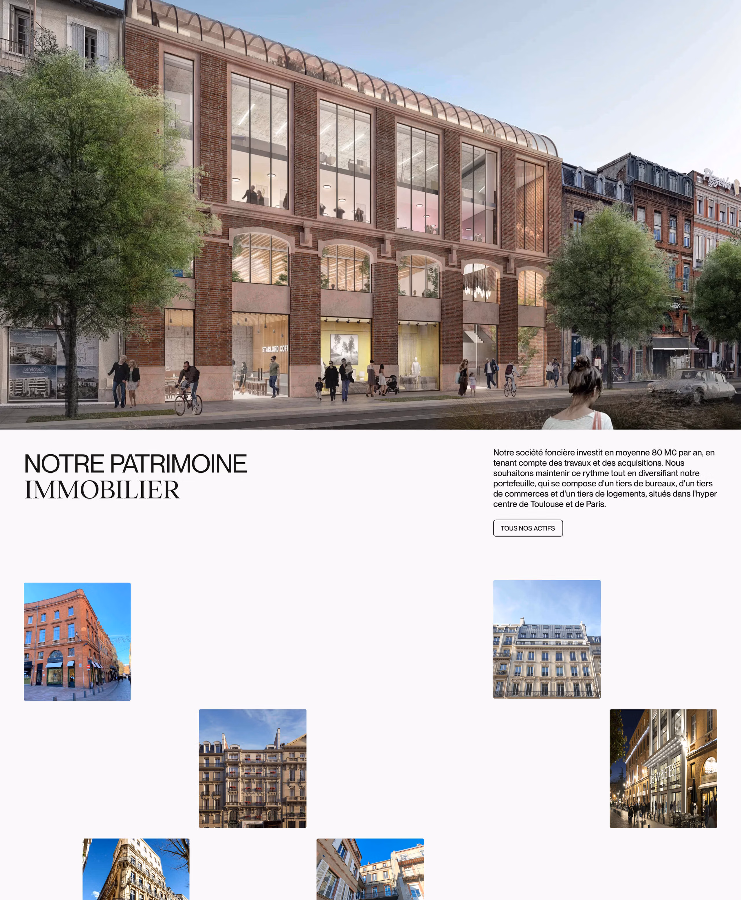Open the night-lit Variétés cinema thumbnail
Image resolution: width=741 pixels, height=900 pixels.
pyautogui.click(x=663, y=768)
